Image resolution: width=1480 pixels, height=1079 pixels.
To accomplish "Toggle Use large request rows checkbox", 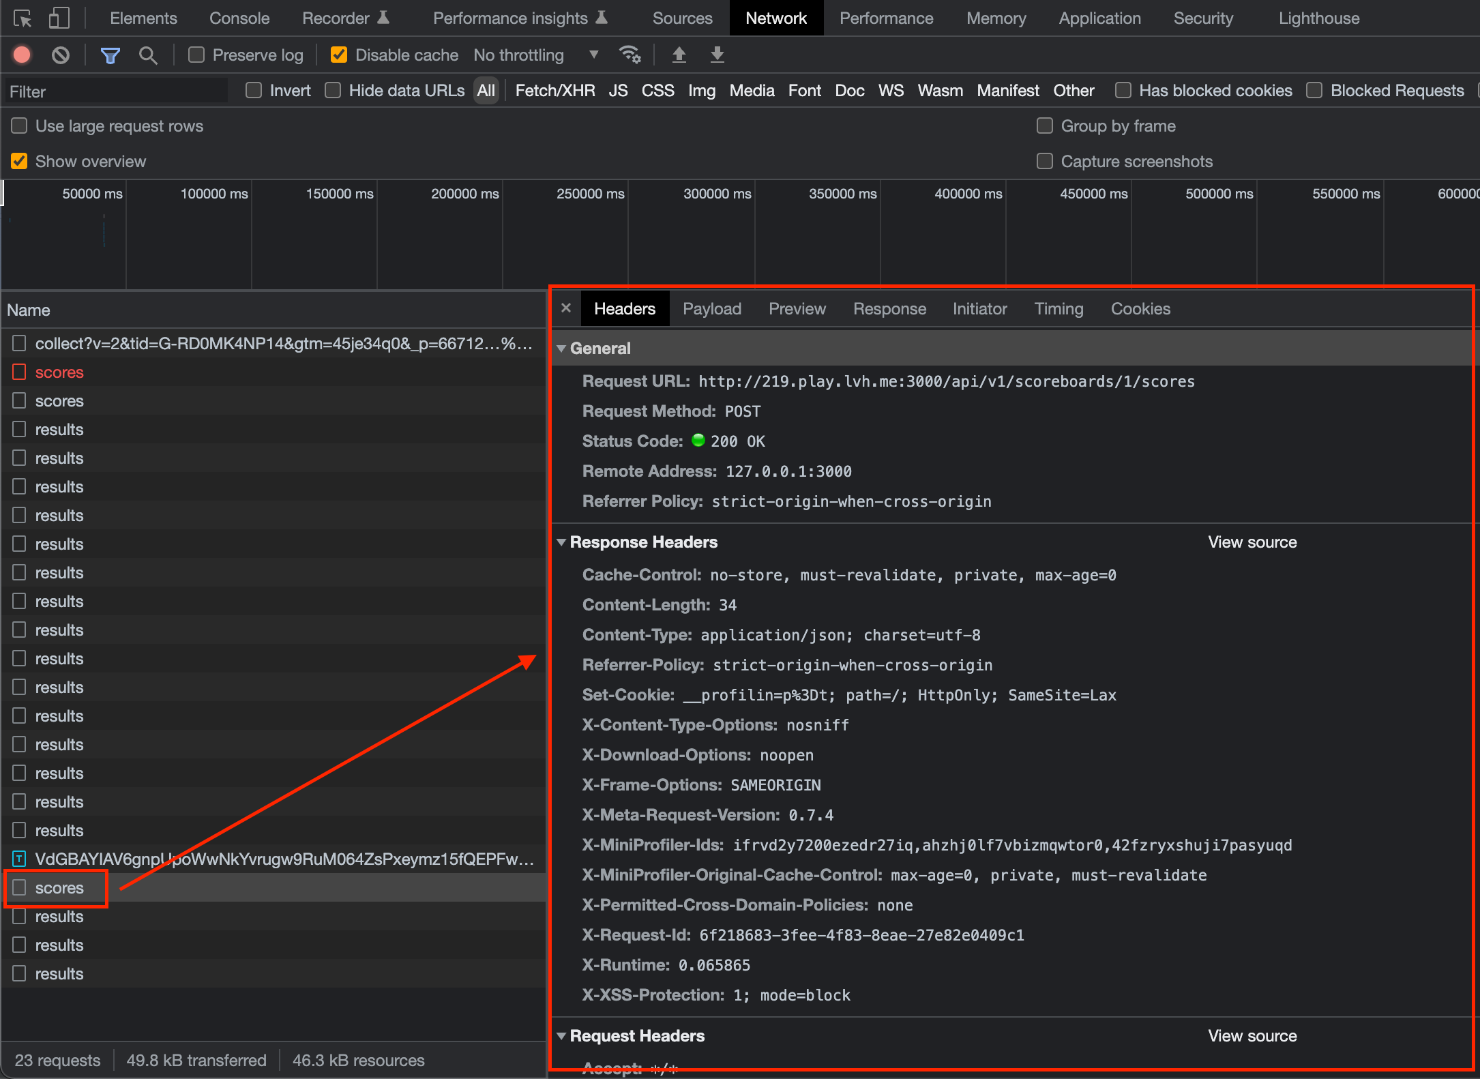I will point(18,125).
